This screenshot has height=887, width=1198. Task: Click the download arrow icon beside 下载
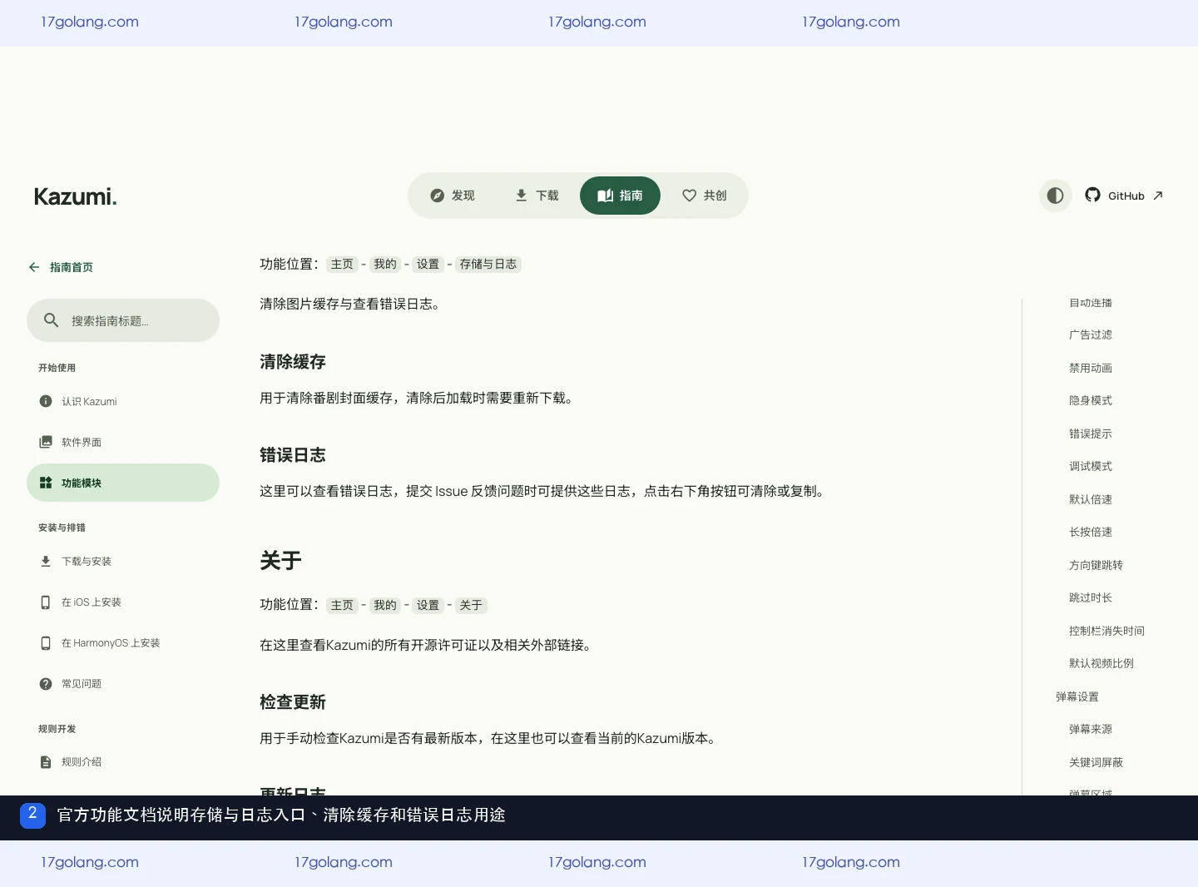click(521, 196)
